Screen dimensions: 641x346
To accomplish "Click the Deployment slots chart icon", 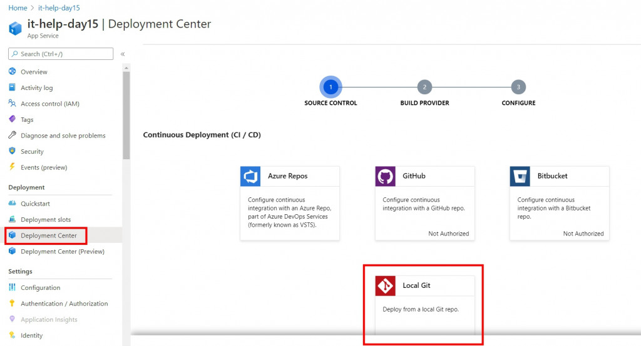I will click(13, 219).
